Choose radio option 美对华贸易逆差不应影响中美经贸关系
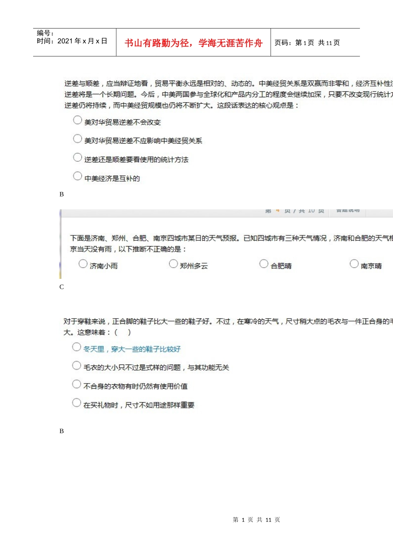This screenshot has width=393, height=556. coord(77,139)
